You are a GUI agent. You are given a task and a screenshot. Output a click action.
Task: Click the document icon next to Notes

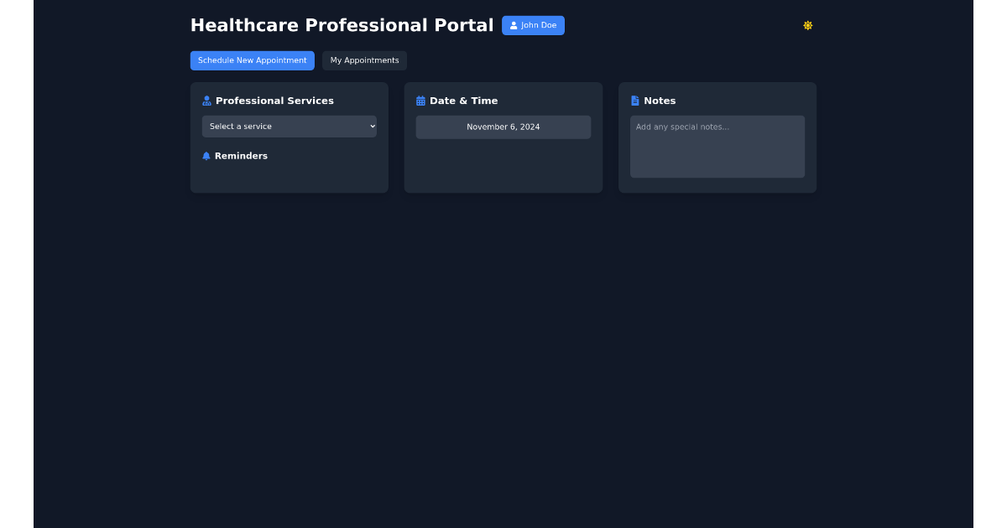point(634,100)
